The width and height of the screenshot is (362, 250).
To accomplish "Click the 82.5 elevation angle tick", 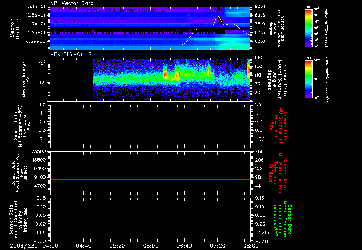I will 260,15.
